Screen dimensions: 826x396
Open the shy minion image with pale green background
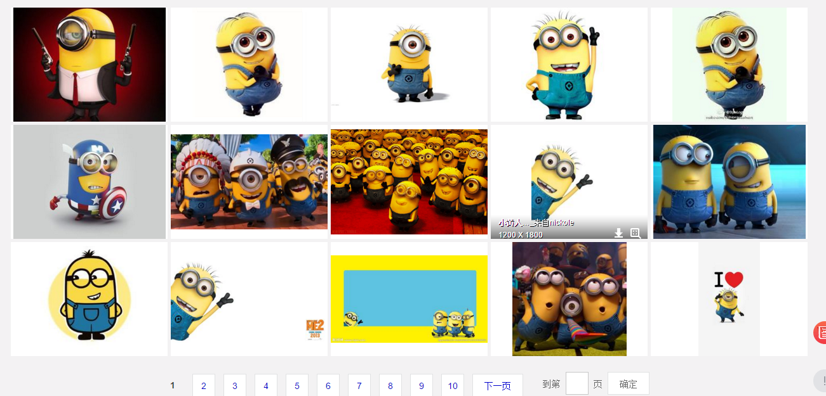click(729, 65)
